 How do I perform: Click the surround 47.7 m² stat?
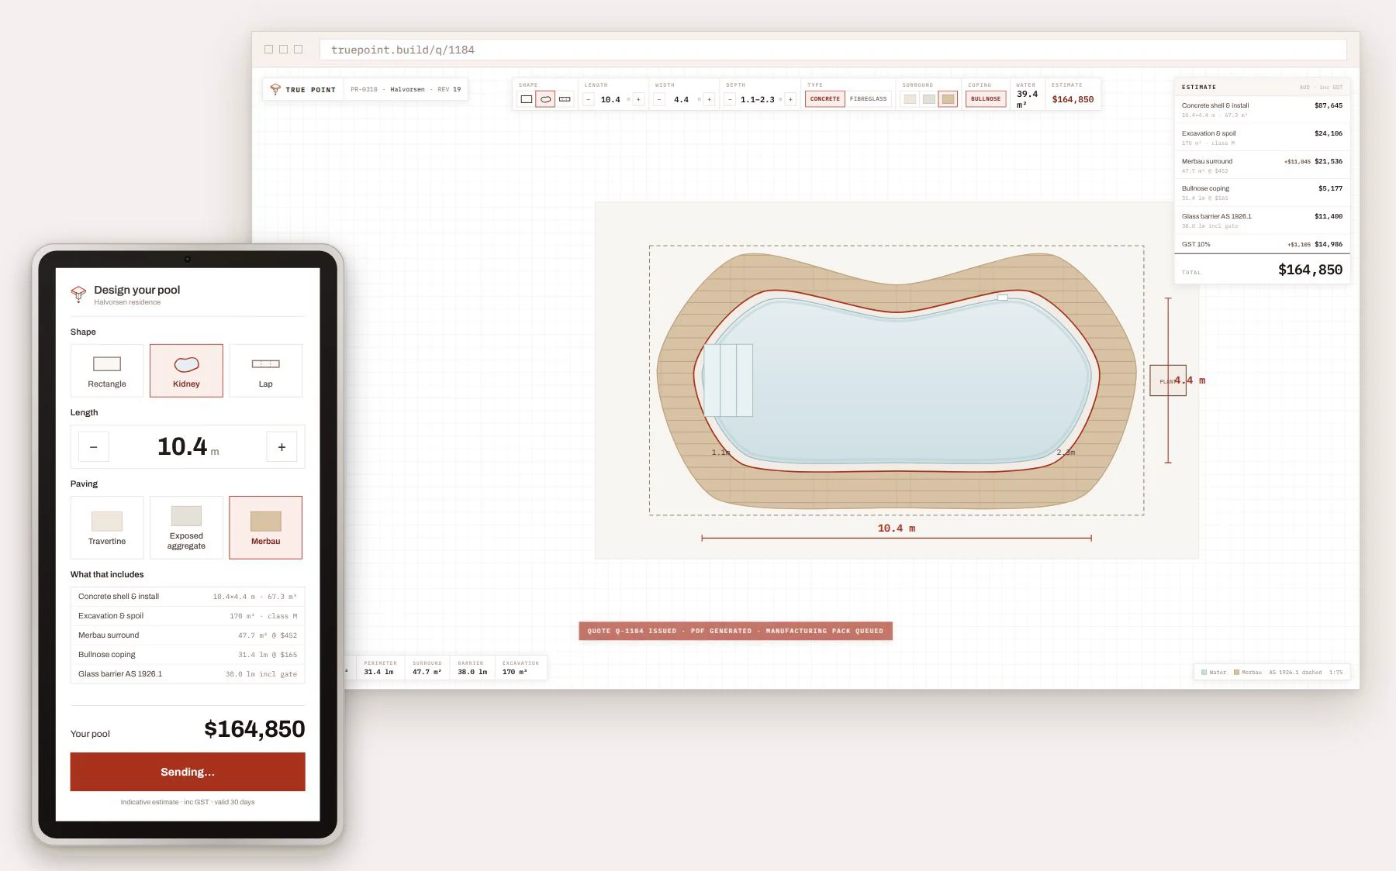point(427,668)
